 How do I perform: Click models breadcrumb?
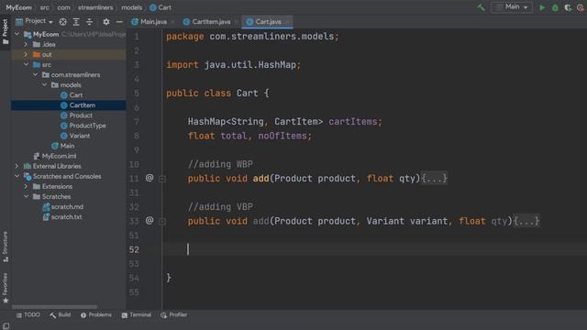tap(132, 7)
